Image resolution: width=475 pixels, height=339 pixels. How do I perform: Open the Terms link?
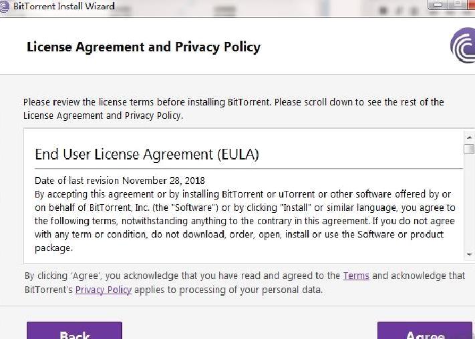coord(356,276)
